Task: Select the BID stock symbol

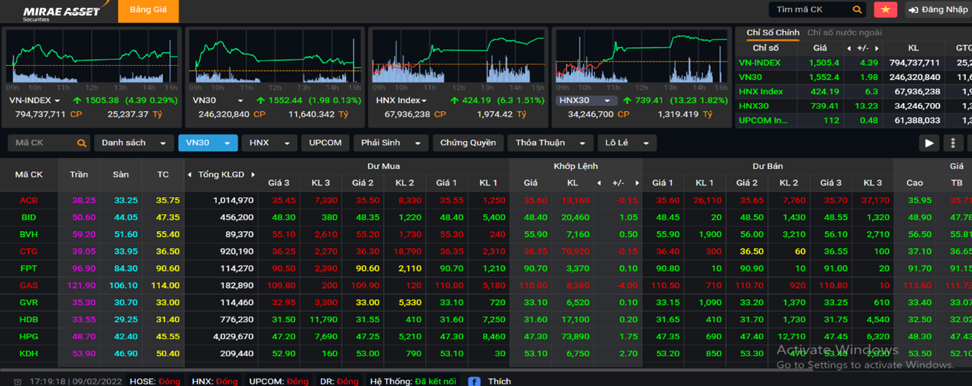Action: coord(29,217)
